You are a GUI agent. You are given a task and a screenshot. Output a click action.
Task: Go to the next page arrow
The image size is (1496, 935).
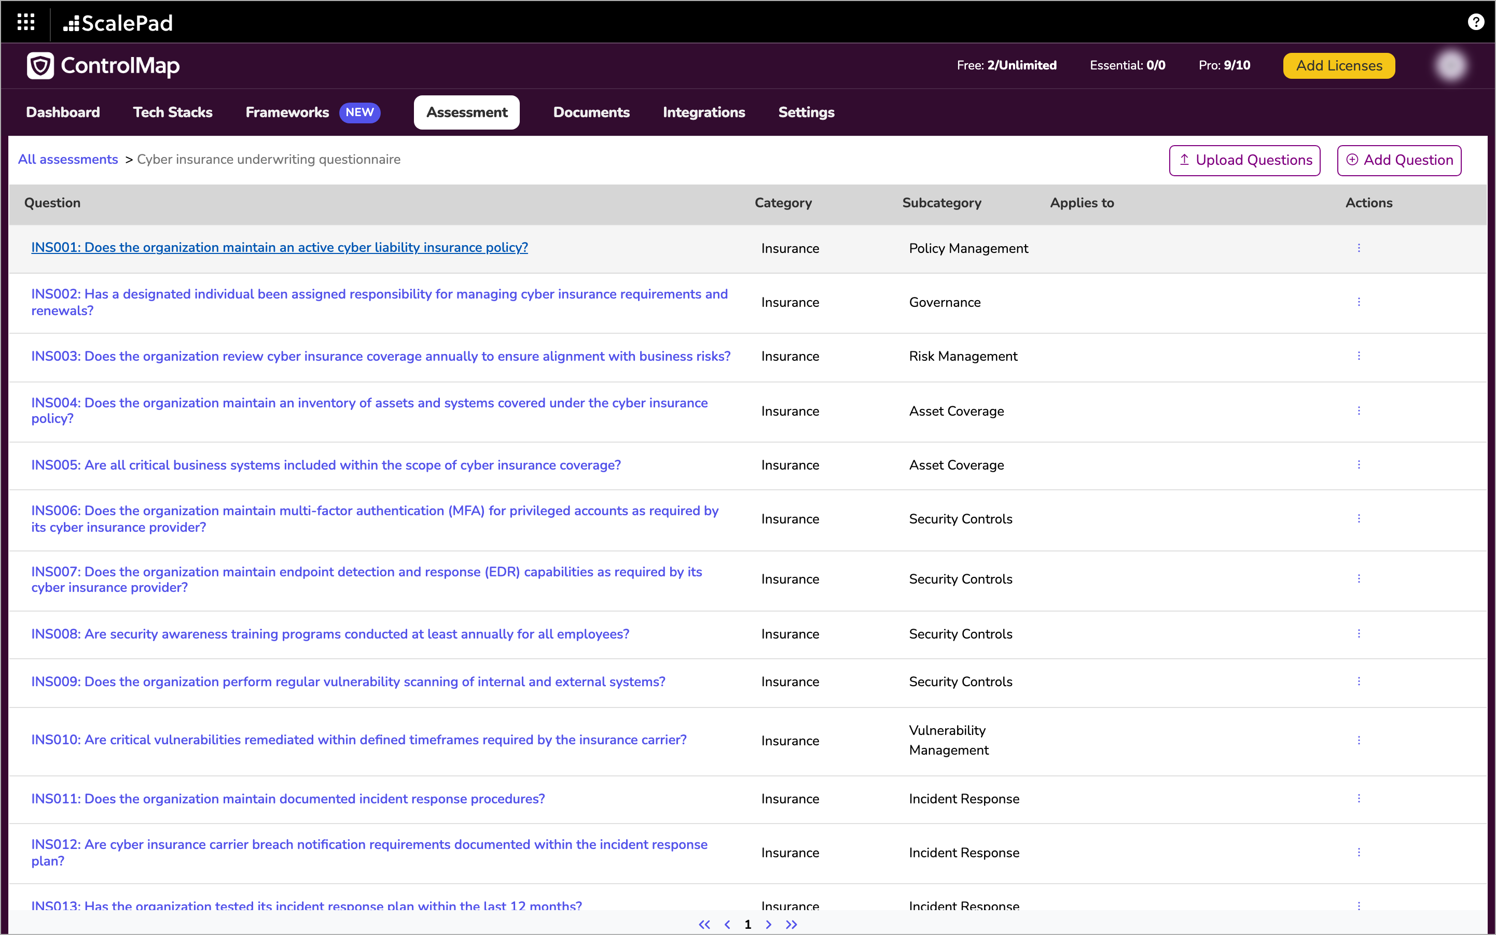coord(768,924)
